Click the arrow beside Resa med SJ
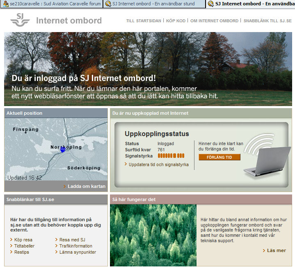This screenshot has height=273, width=295. pyautogui.click(x=56, y=239)
